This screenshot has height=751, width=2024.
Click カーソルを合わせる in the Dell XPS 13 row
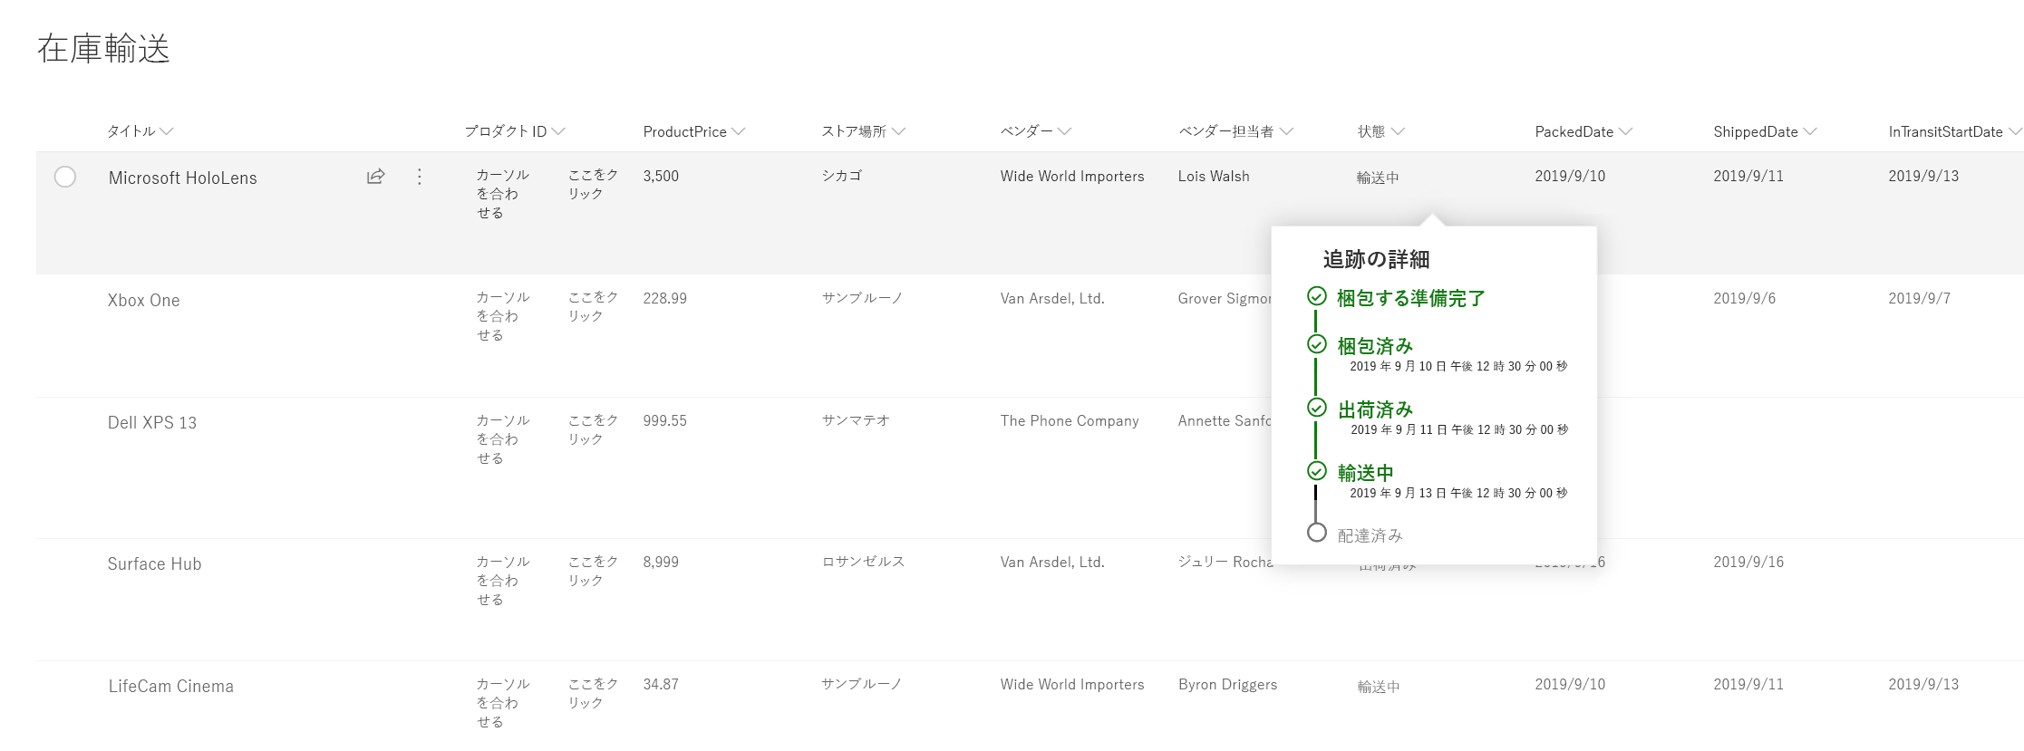pos(503,438)
